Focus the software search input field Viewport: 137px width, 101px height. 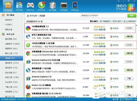[x=103, y=16]
